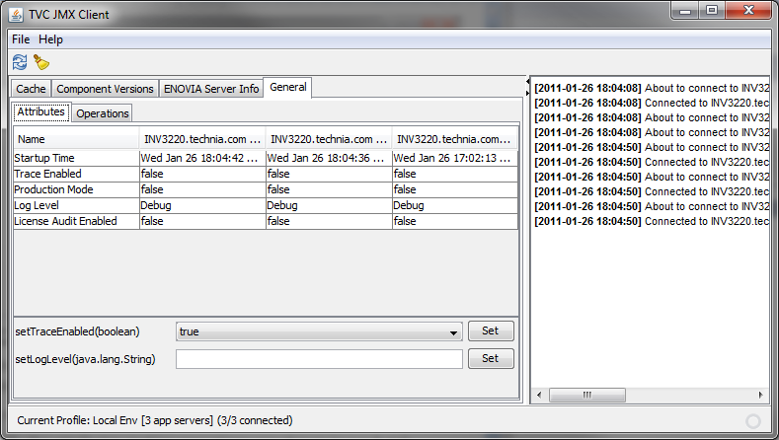Select the ENOVIA Server Info tab
The image size is (779, 440).
tap(211, 89)
